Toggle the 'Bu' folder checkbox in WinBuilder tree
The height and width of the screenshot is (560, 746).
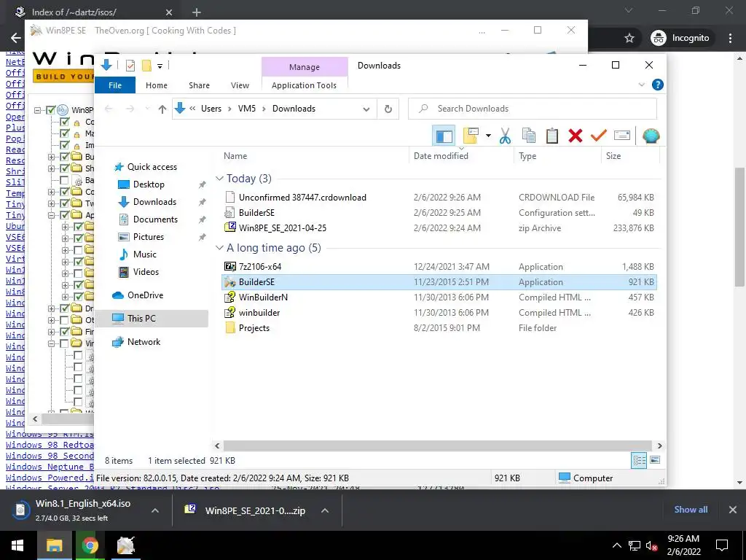coord(65,156)
